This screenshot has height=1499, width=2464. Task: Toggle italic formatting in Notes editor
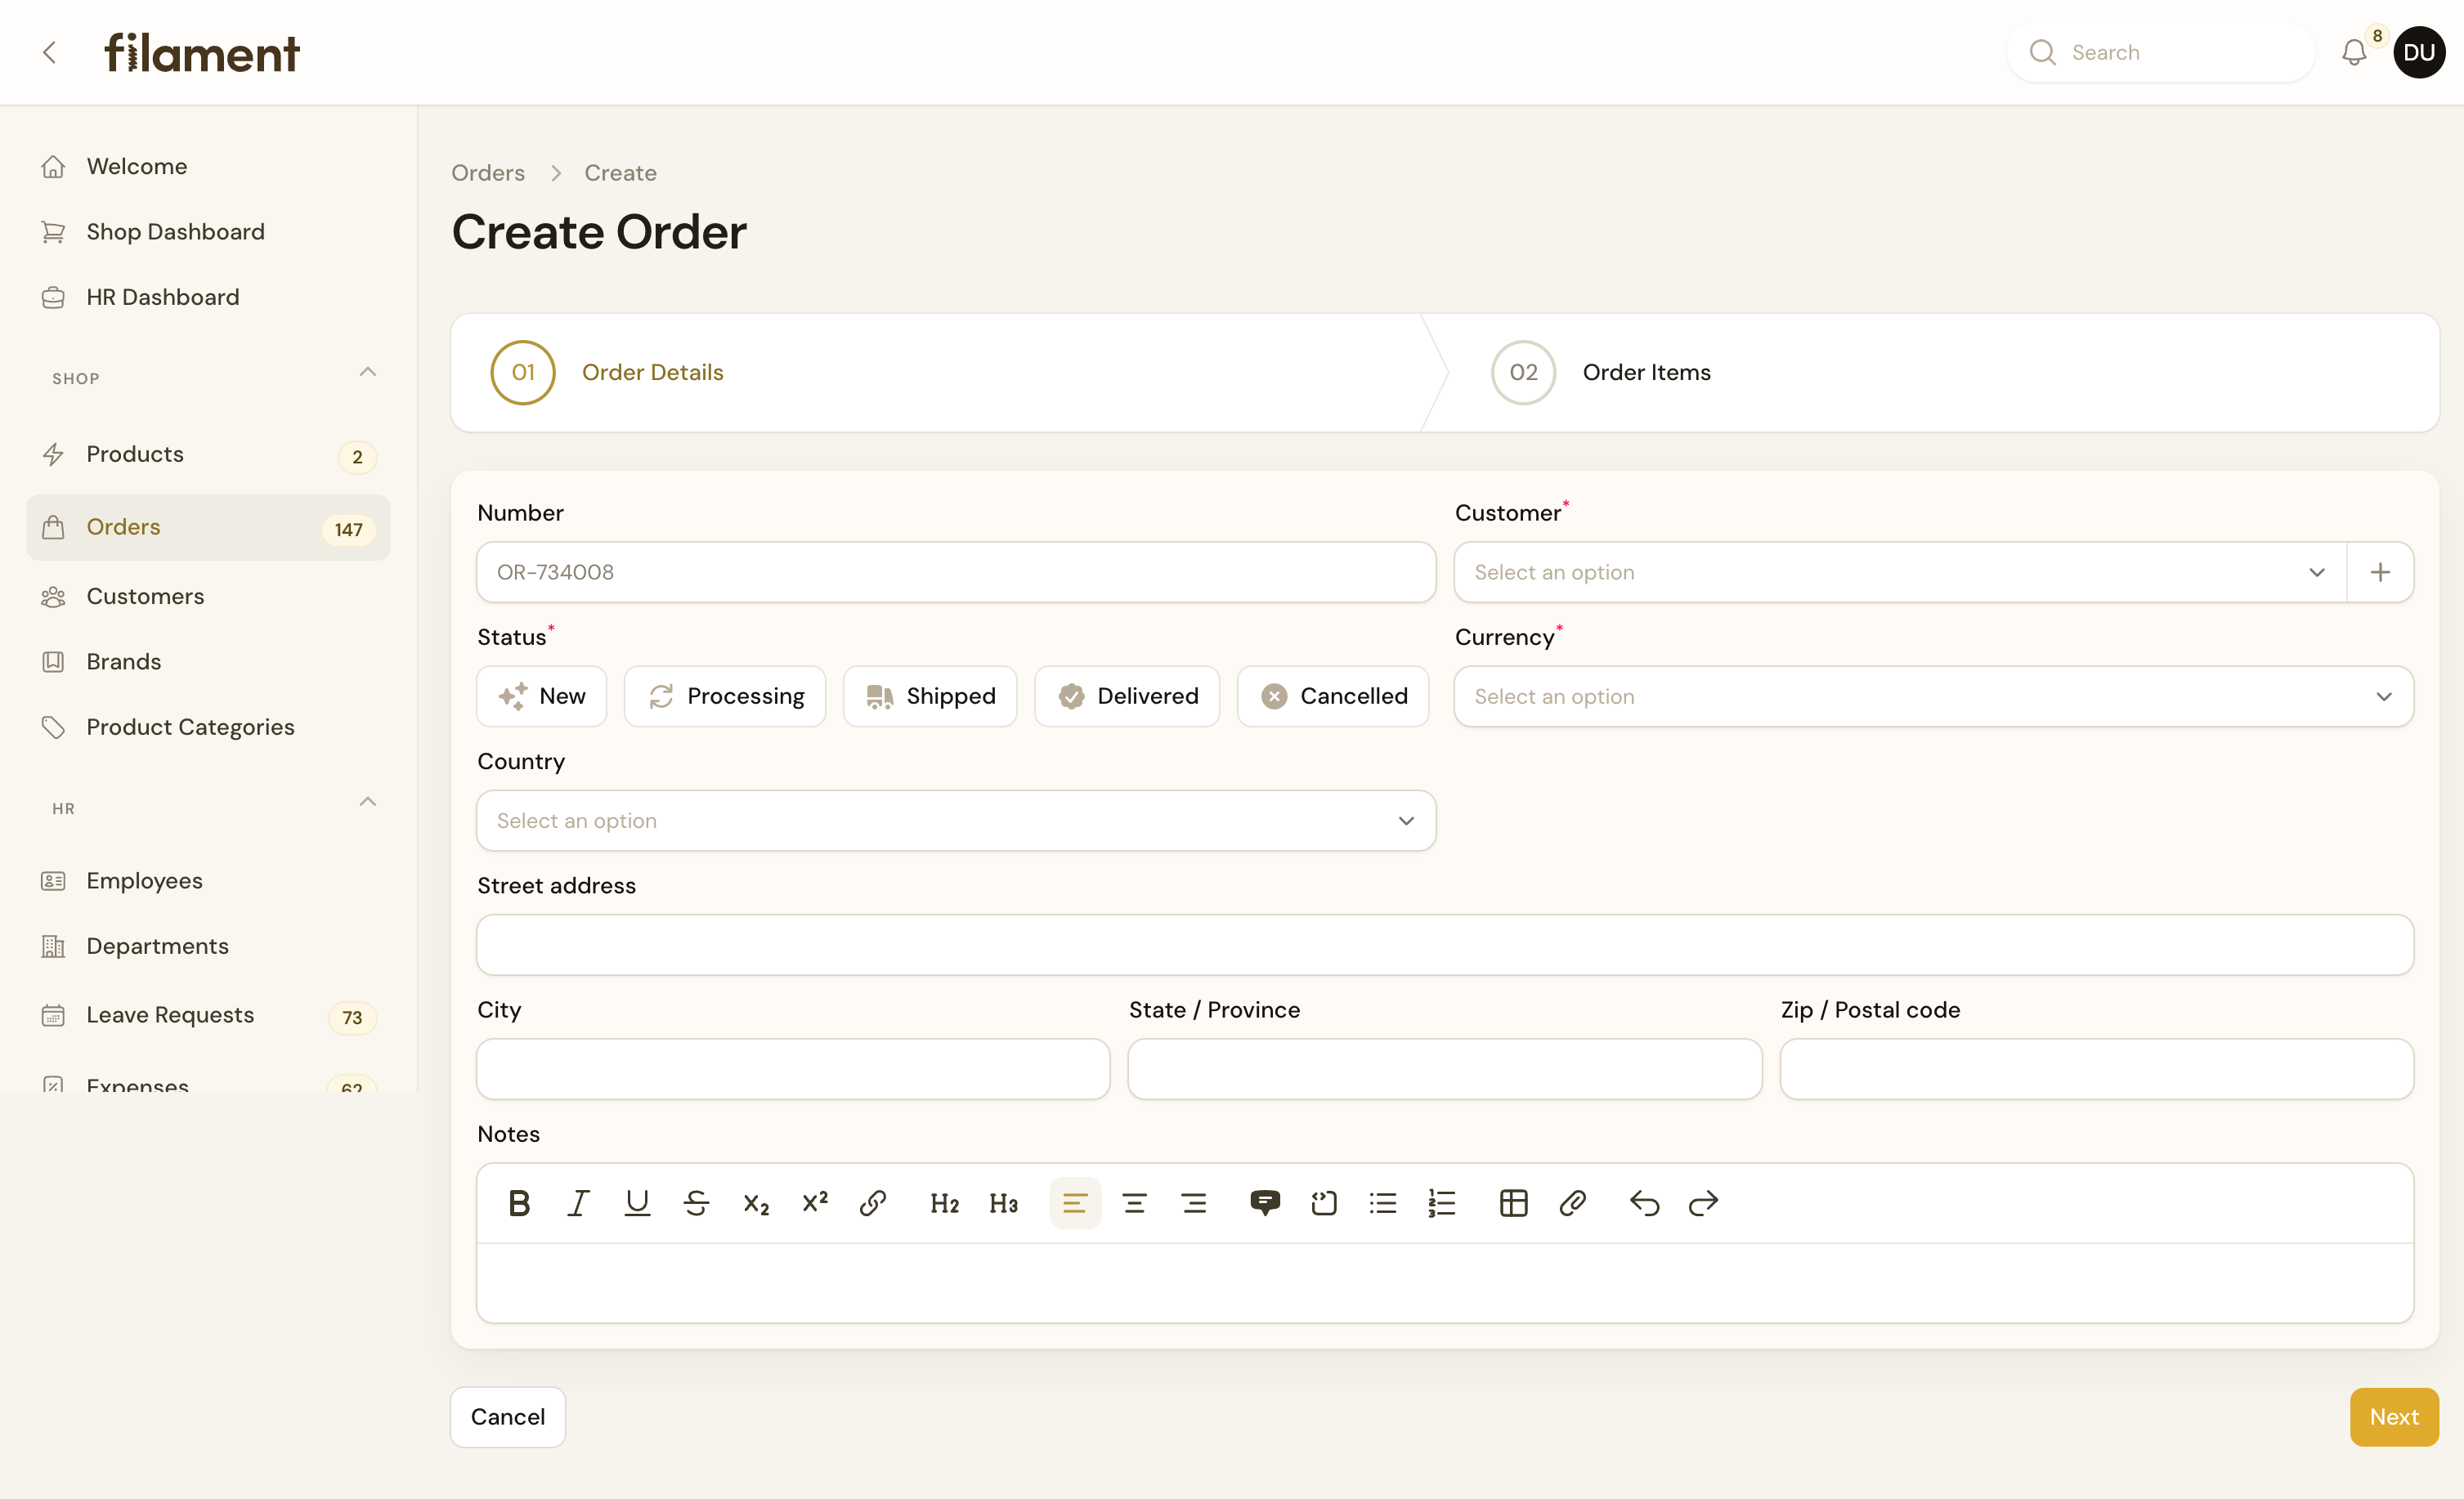(578, 1203)
